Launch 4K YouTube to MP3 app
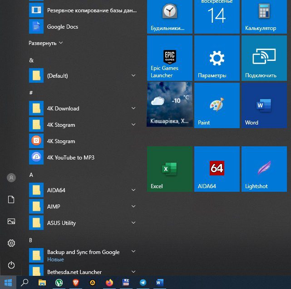Viewport: 291px width, 289px height. coord(83,158)
